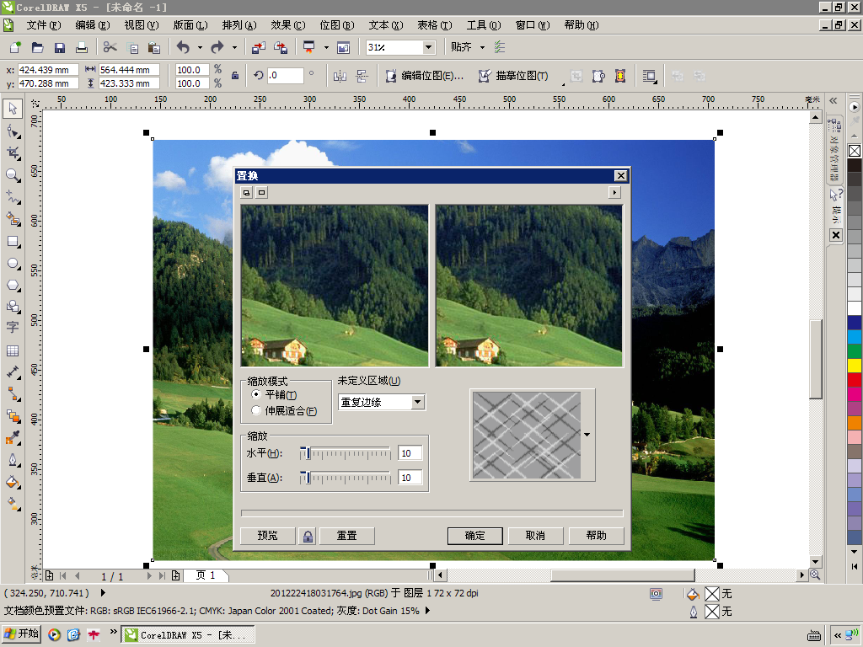Open the 未定义区域 重复边缘 dropdown
This screenshot has width=863, height=647.
pos(418,402)
